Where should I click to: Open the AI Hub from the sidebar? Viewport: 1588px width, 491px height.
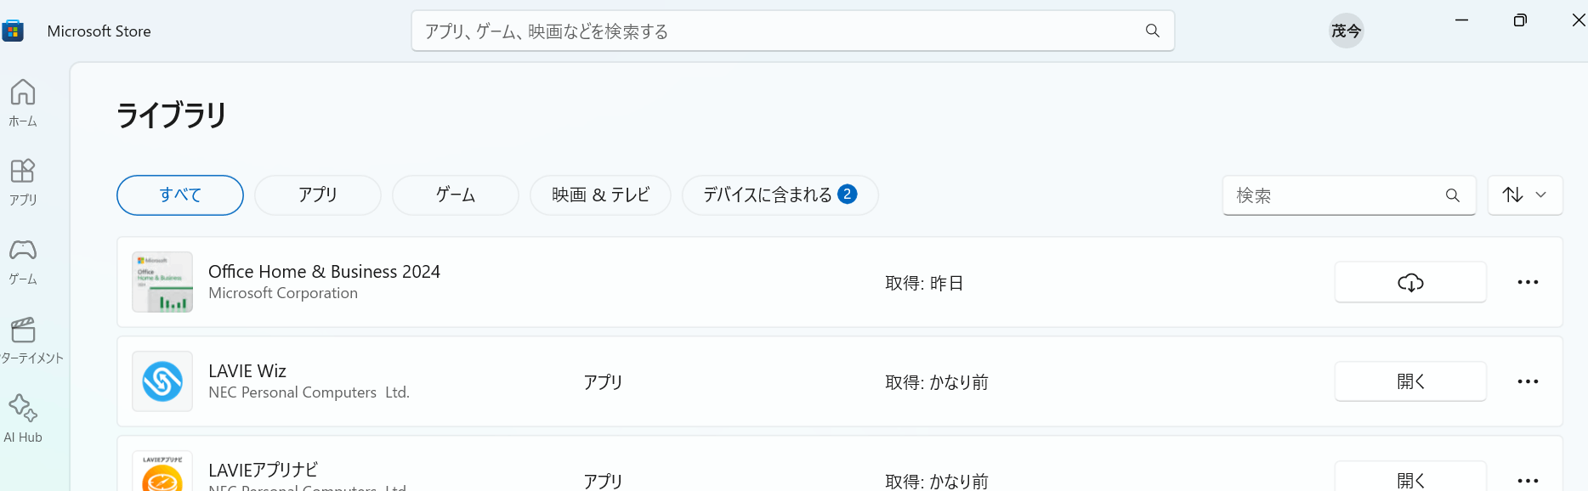(23, 416)
